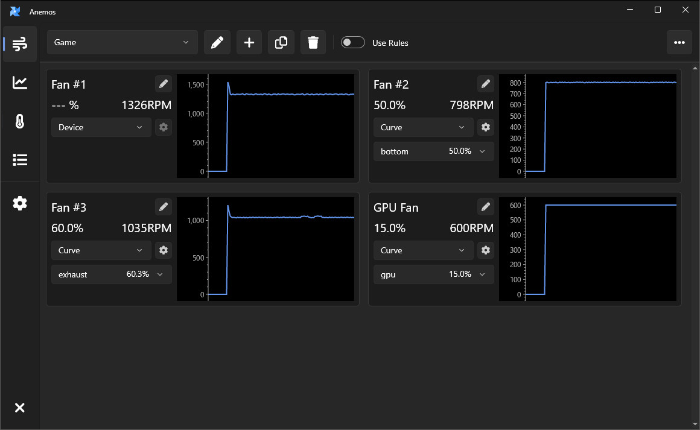The width and height of the screenshot is (700, 430).
Task: Open GPU Fan Curve mode dropdown
Action: coord(423,250)
